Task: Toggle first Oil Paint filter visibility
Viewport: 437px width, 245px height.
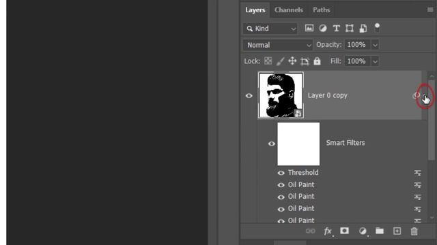Action: (281, 185)
